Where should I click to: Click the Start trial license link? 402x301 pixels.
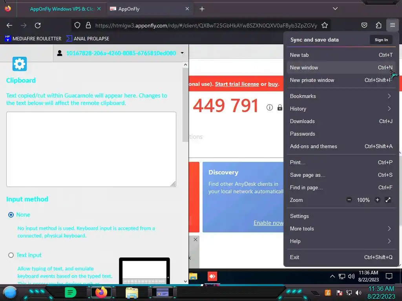(x=237, y=84)
